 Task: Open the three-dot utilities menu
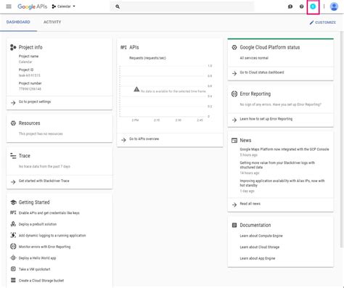coord(324,7)
